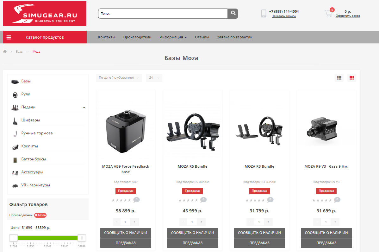Open MOZA R9 V3 - база 9 Нм. title
The image size is (379, 252).
coord(326,166)
